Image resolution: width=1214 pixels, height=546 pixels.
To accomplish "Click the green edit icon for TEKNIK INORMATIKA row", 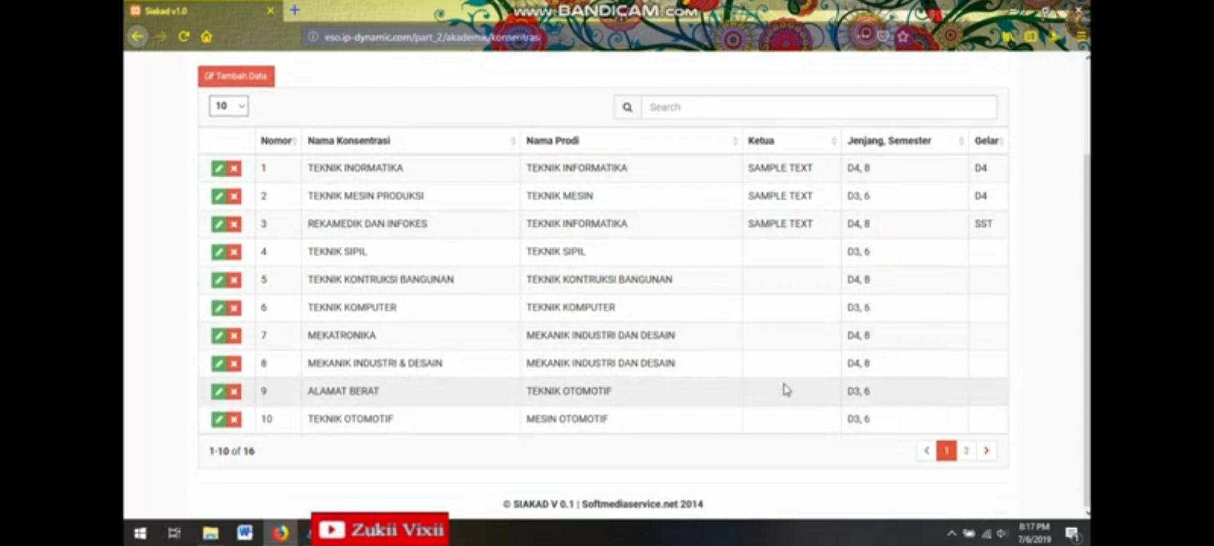I will click(219, 169).
